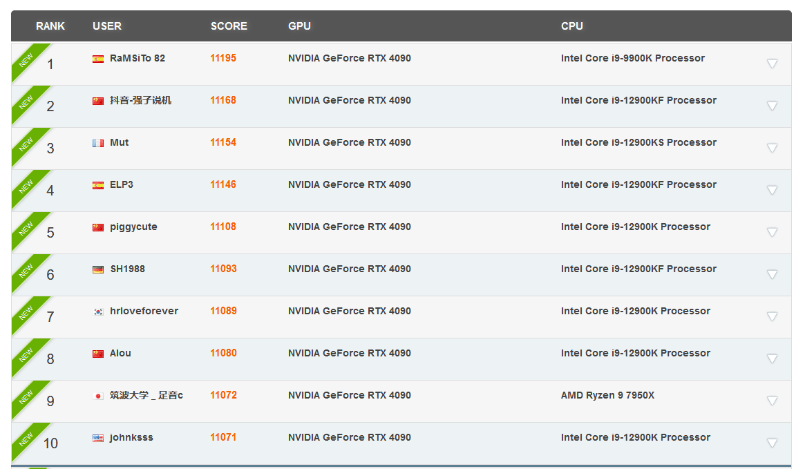805x469 pixels.
Task: Click Japan flag next to 筑波大学
Action: point(98,396)
